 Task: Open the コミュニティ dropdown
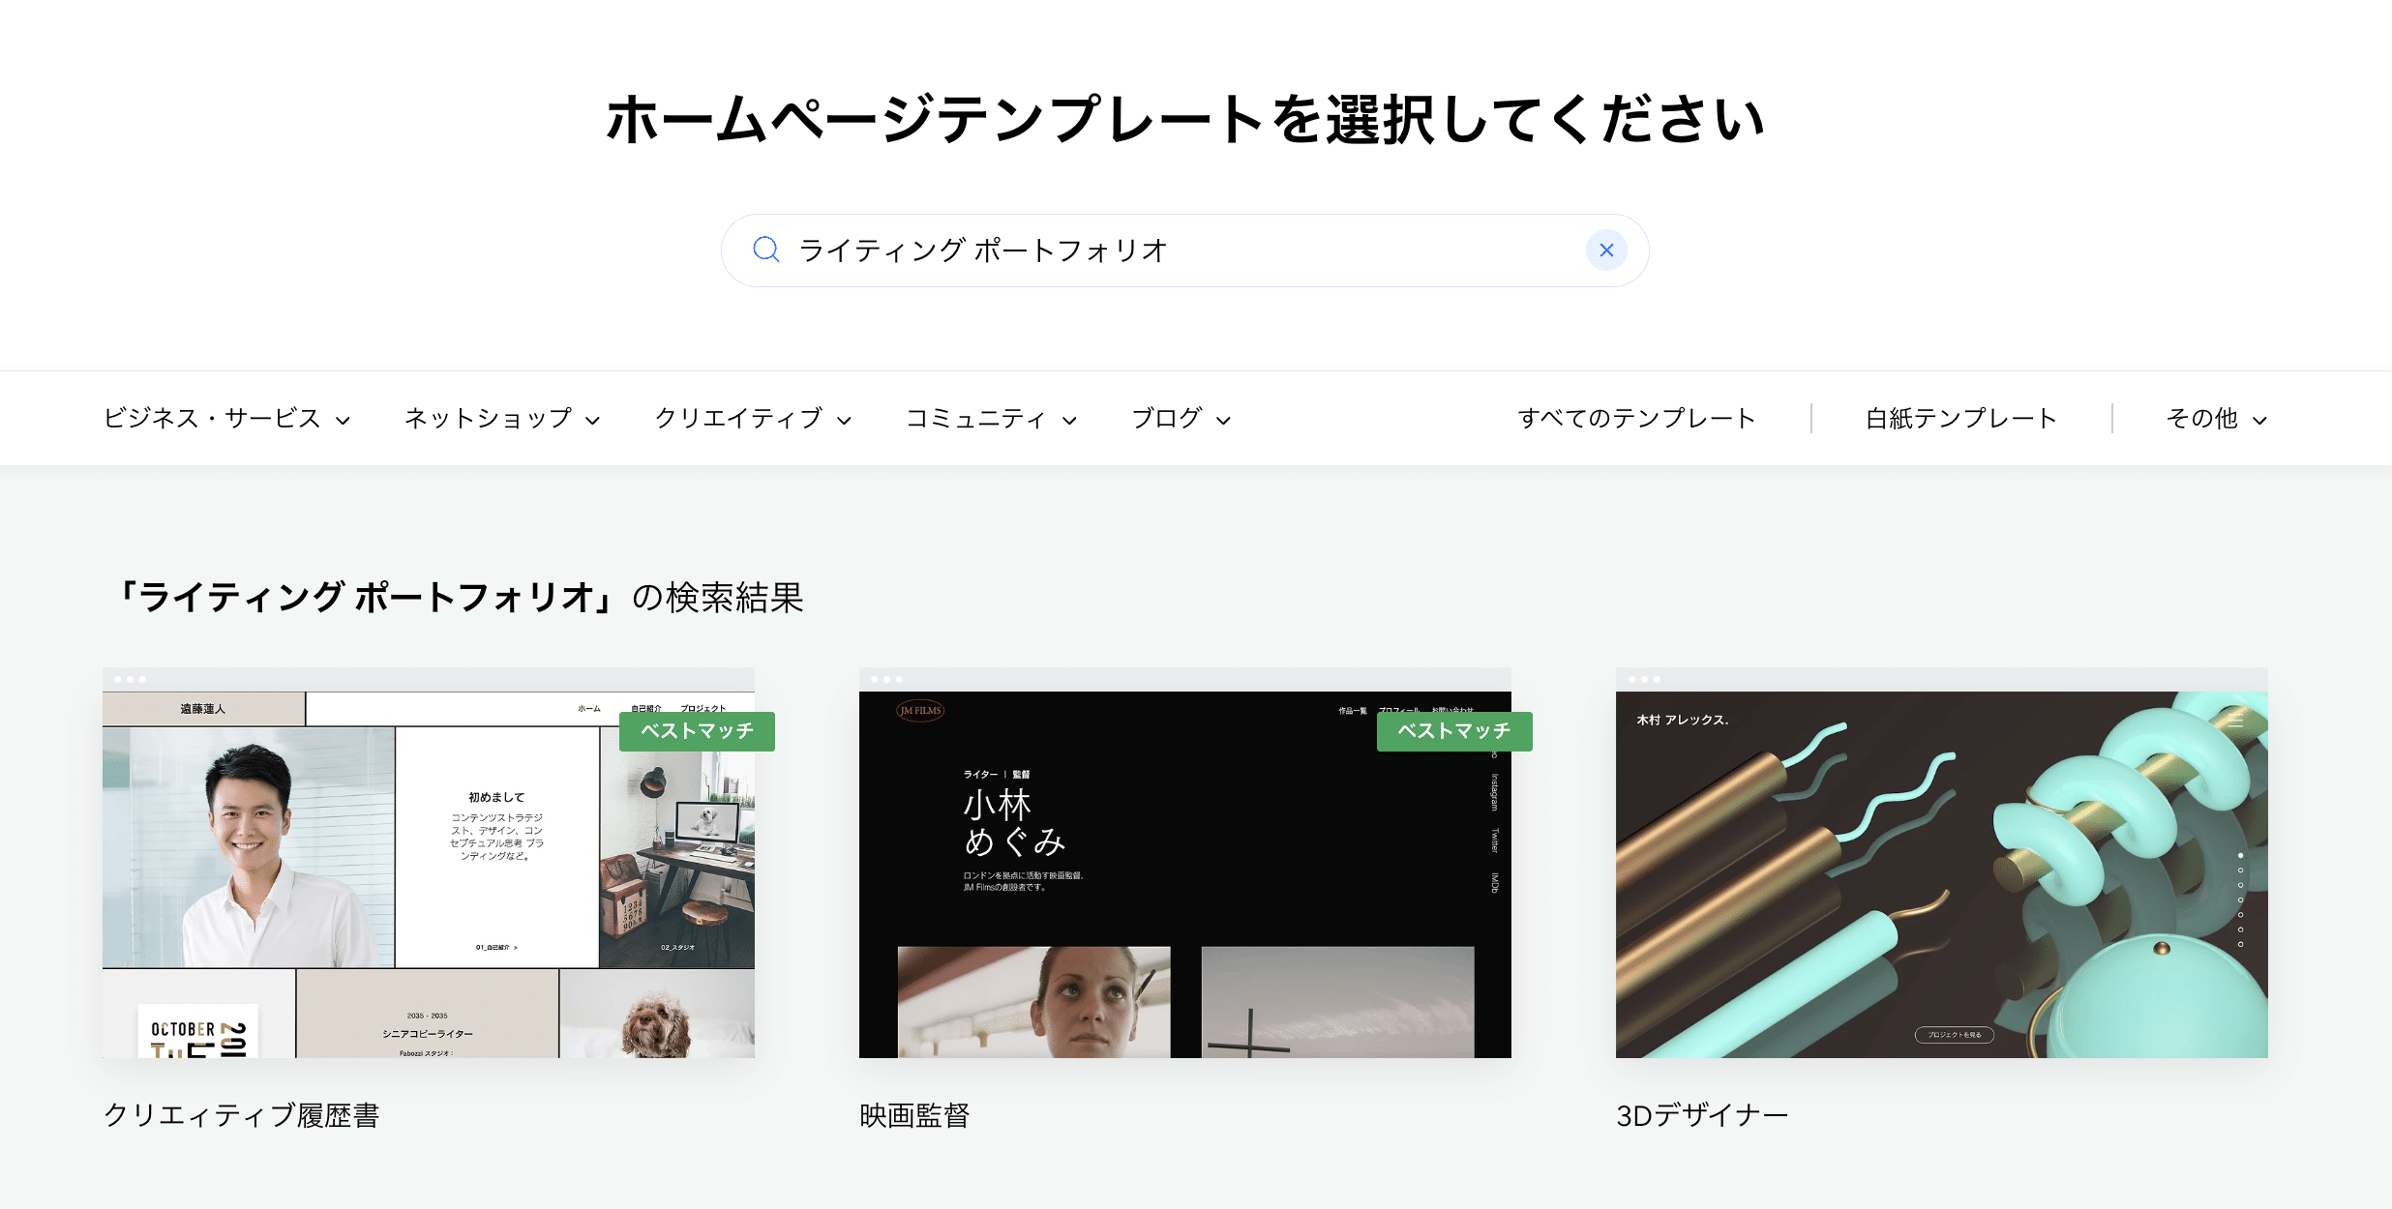(989, 418)
